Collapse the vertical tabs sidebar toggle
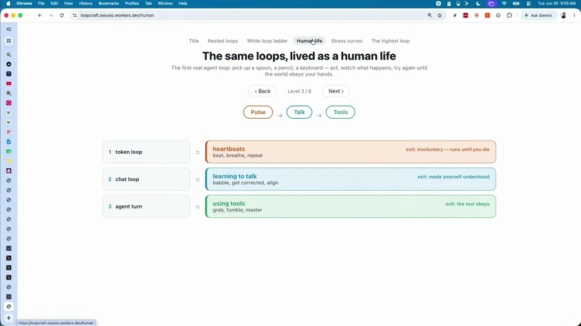The height and width of the screenshot is (326, 581). point(8,29)
